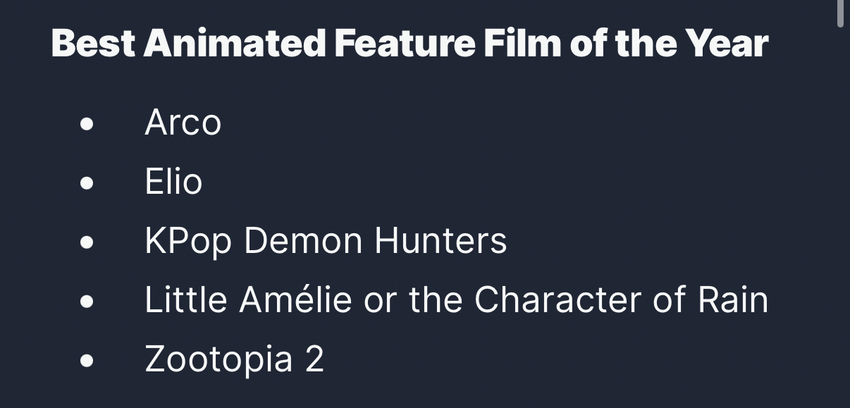This screenshot has height=408, width=850.
Task: Select the KPop Demon Hunters entry
Action: point(326,241)
